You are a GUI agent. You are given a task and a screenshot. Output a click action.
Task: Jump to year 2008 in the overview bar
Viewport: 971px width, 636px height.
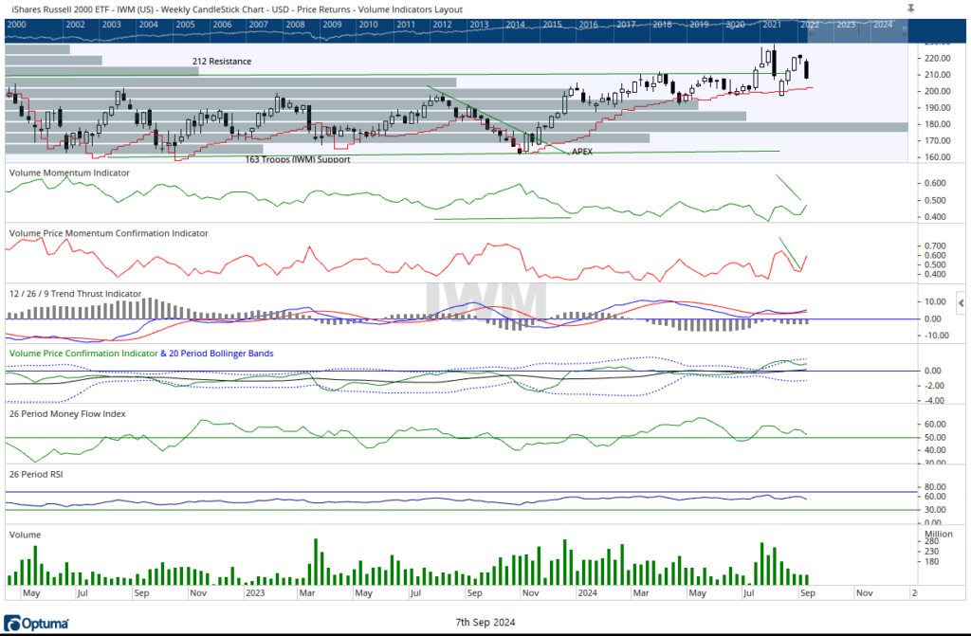click(295, 25)
